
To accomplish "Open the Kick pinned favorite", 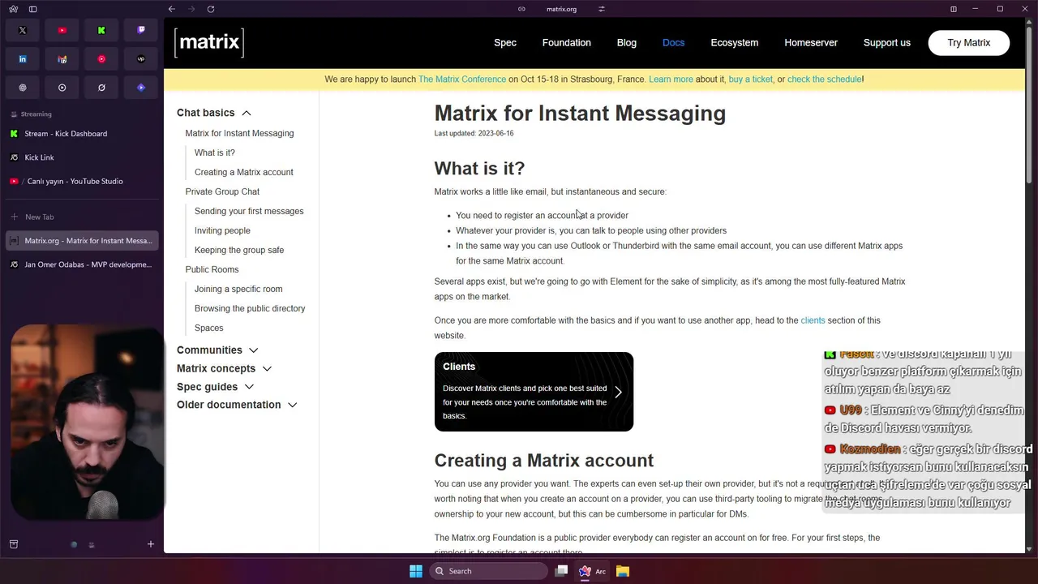I will (x=101, y=30).
